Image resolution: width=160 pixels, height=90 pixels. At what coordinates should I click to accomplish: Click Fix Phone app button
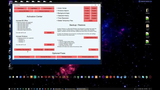[38, 49]
